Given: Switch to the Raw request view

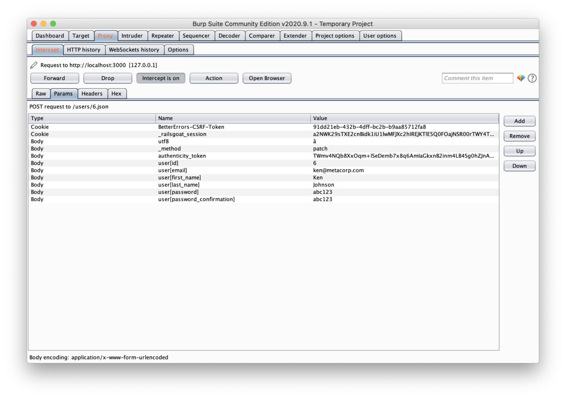Looking at the screenshot, I should (41, 93).
